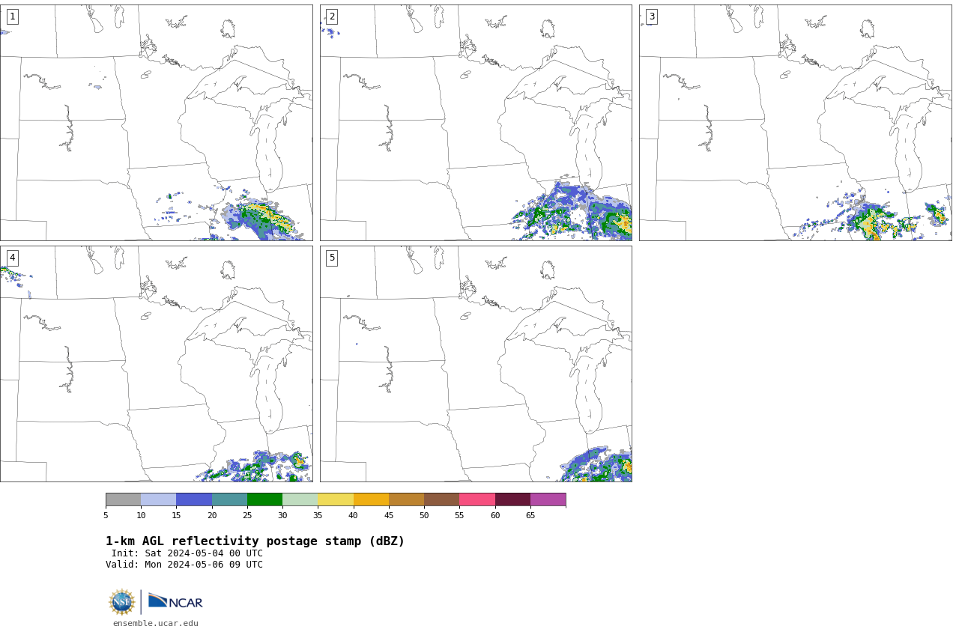This screenshot has height=632, width=959.
Task: Open ensemble member 1 reflectivity map
Action: point(156,123)
